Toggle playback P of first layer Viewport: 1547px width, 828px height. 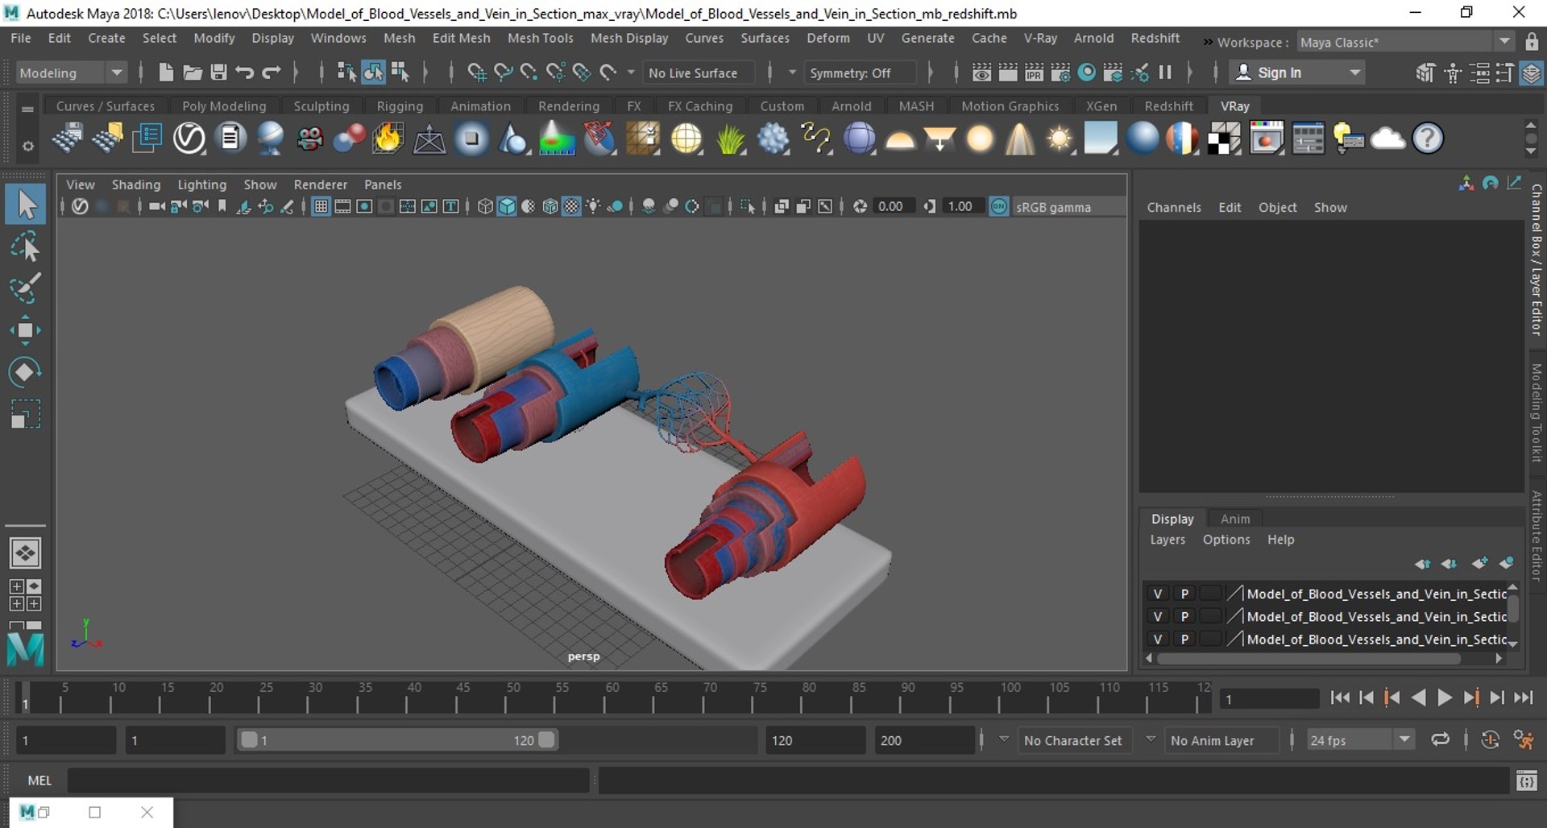[1184, 594]
